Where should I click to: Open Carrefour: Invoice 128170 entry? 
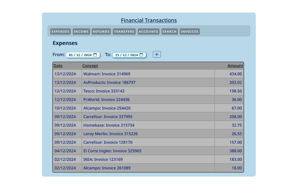click(108, 142)
